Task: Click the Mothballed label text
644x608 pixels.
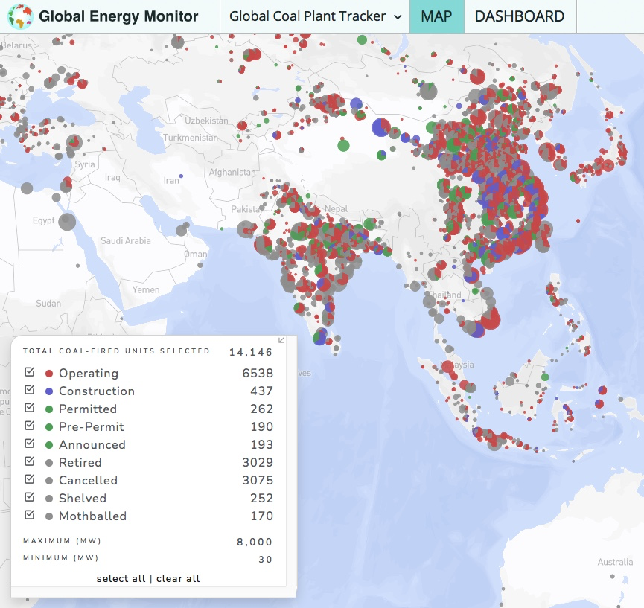Action: [93, 516]
